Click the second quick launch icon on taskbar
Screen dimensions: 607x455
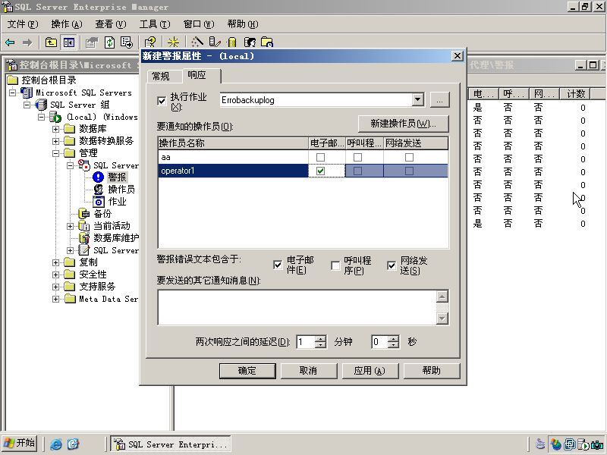click(x=73, y=444)
